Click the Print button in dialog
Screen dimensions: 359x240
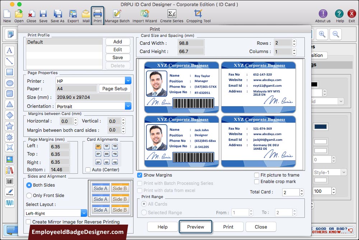[228, 227]
